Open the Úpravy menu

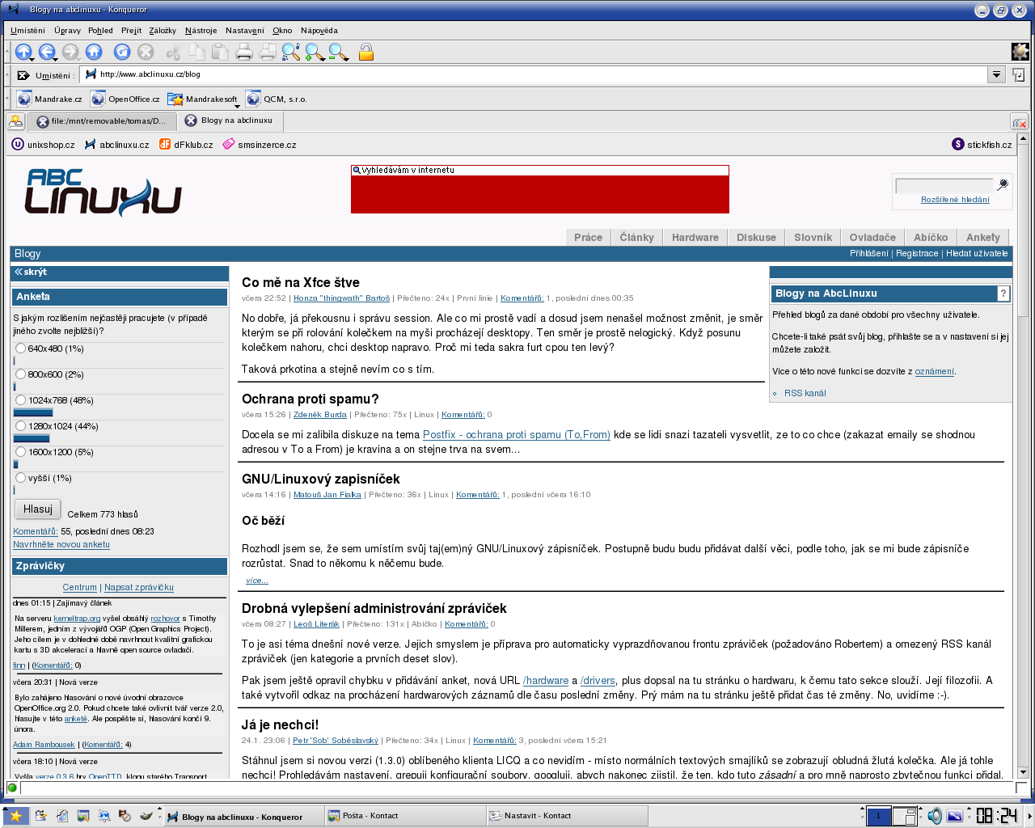[x=67, y=31]
